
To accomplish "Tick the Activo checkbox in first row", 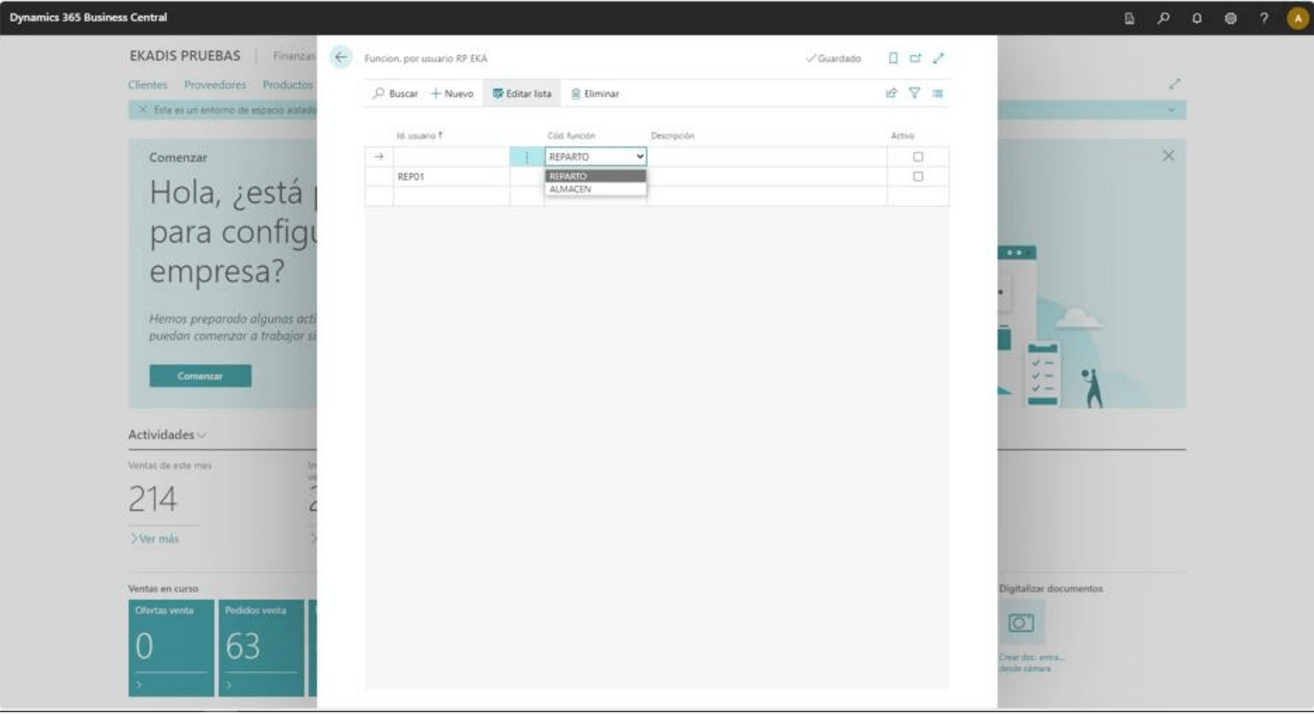I will click(x=918, y=157).
